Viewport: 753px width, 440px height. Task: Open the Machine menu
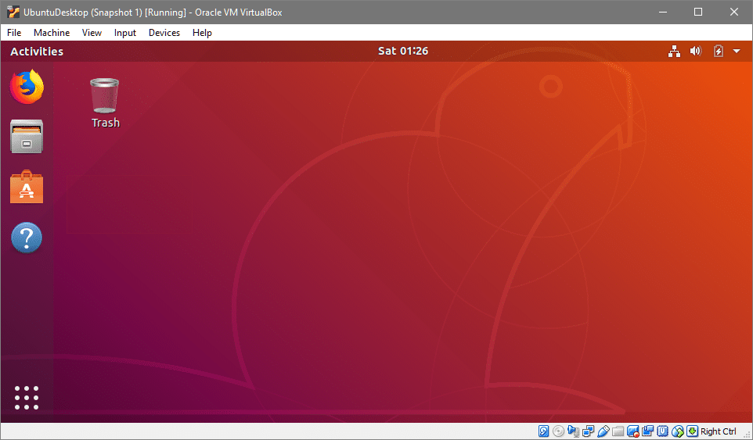52,33
